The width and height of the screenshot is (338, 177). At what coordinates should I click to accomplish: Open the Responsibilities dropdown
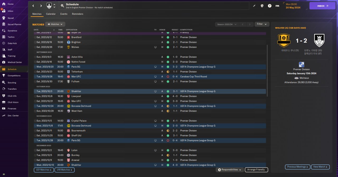pos(230,170)
